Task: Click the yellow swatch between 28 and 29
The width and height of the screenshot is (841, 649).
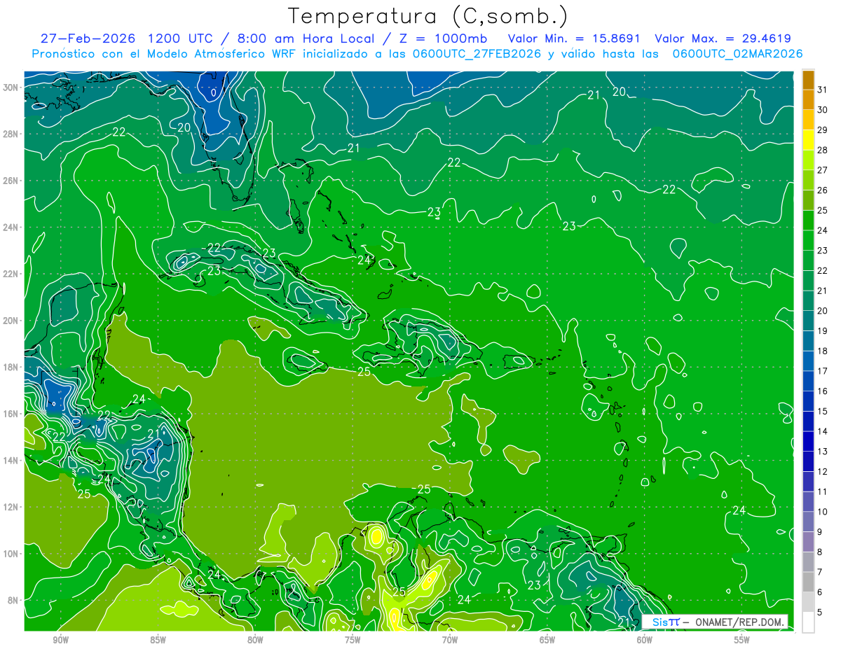Action: (808, 140)
